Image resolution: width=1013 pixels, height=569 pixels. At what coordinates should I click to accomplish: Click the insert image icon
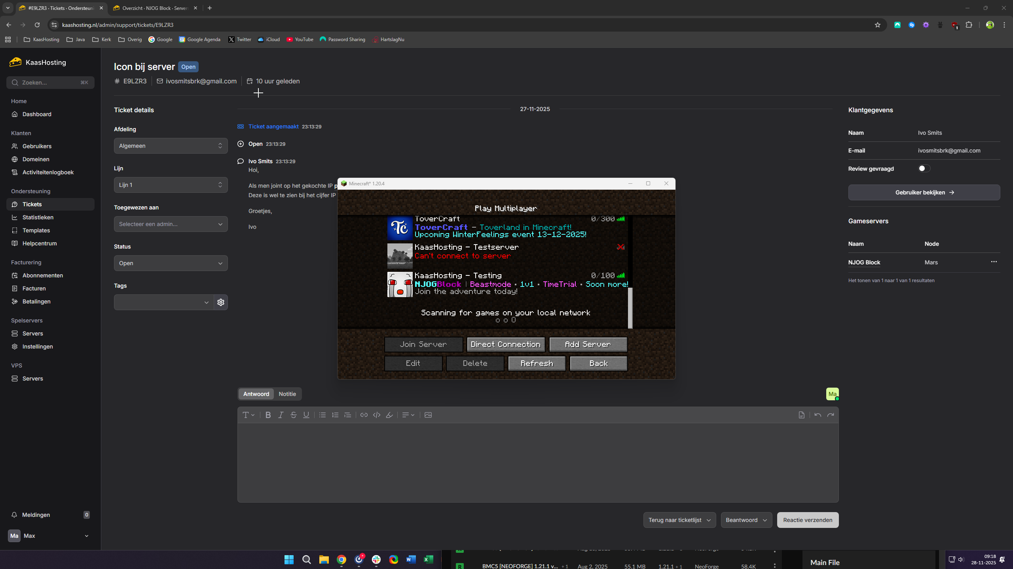click(x=428, y=415)
